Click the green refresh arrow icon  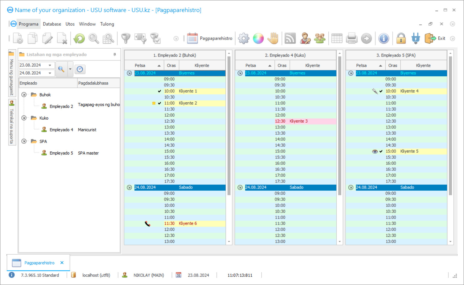pyautogui.click(x=79, y=38)
